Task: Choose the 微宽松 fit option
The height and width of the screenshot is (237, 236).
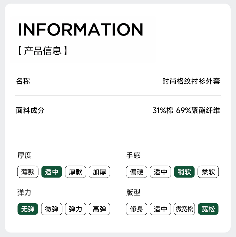Action: pyautogui.click(x=184, y=209)
